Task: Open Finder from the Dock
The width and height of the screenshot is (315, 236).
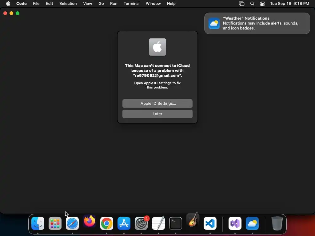Action: pyautogui.click(x=38, y=223)
